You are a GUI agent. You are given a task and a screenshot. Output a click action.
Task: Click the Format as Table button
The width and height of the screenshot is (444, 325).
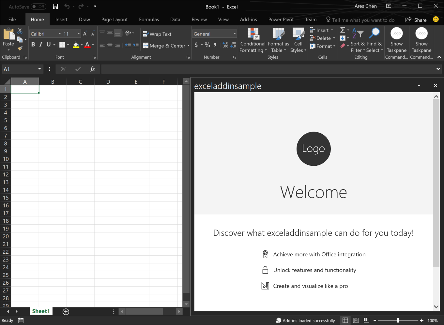[x=278, y=40]
